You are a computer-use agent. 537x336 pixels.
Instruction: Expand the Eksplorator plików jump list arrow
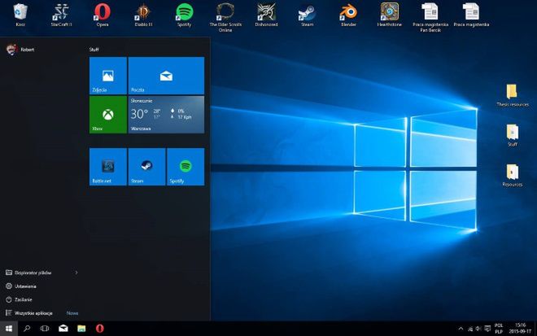click(76, 273)
